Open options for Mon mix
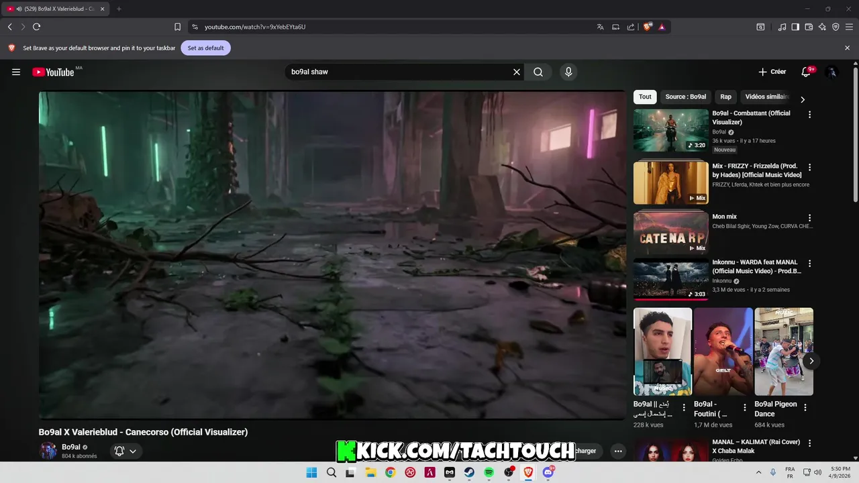 click(x=809, y=218)
